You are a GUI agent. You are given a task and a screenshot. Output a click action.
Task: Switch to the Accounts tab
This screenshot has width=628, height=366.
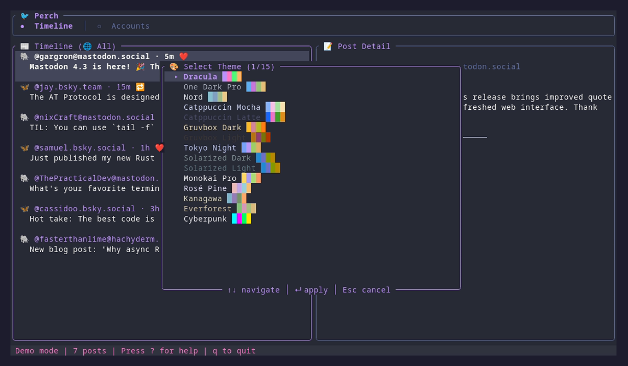(130, 26)
